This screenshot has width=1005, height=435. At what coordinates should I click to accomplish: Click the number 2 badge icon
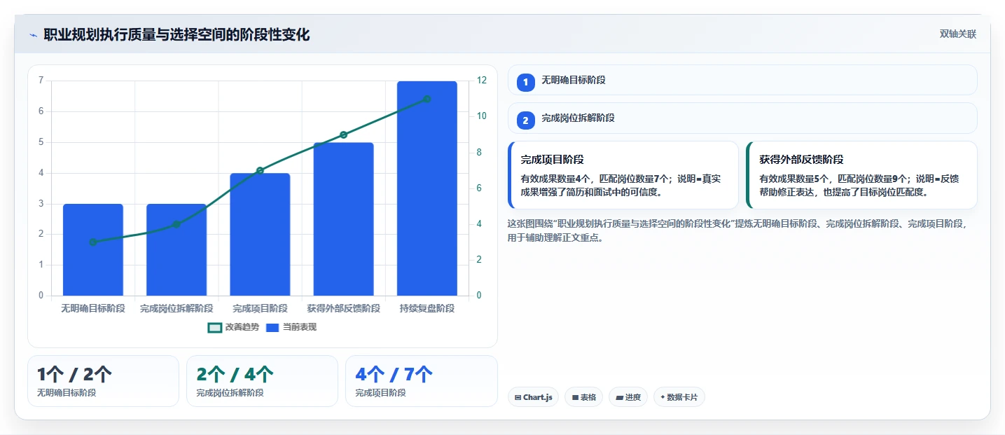pyautogui.click(x=526, y=120)
